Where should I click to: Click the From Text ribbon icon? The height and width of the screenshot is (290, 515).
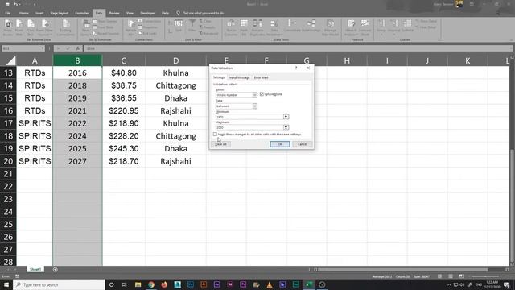pyautogui.click(x=31, y=27)
